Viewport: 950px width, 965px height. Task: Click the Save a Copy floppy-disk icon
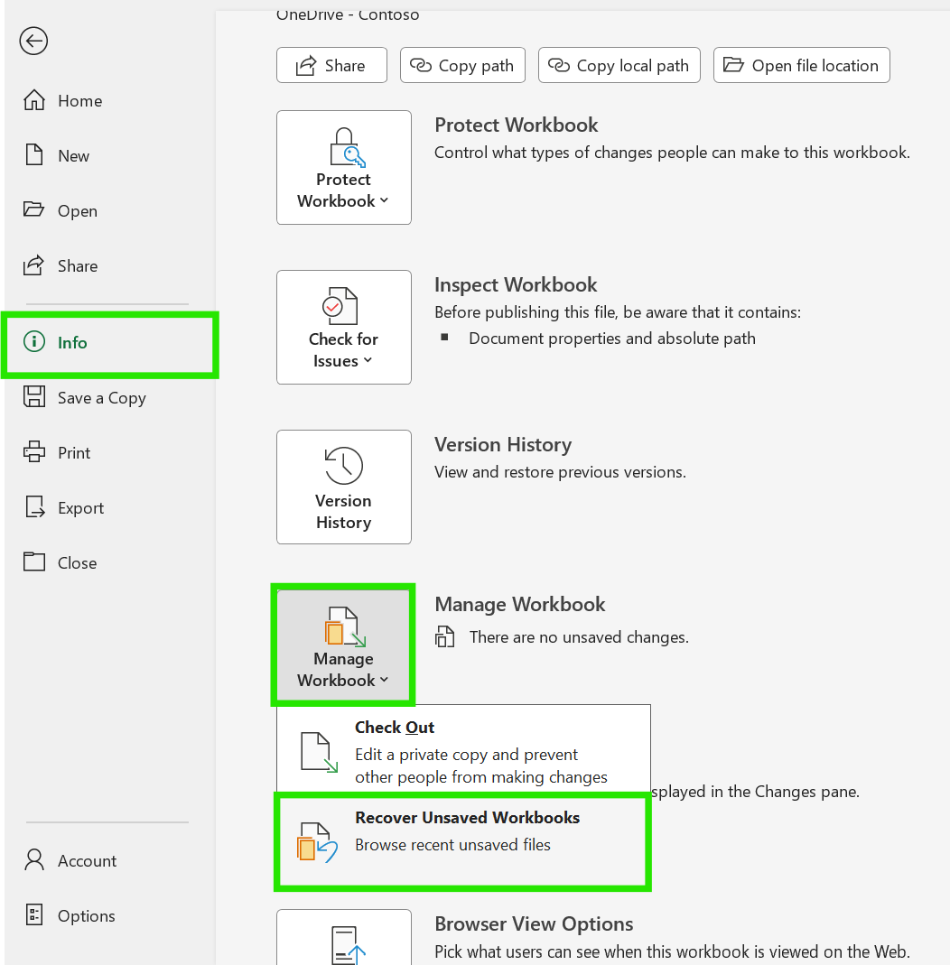tap(34, 397)
